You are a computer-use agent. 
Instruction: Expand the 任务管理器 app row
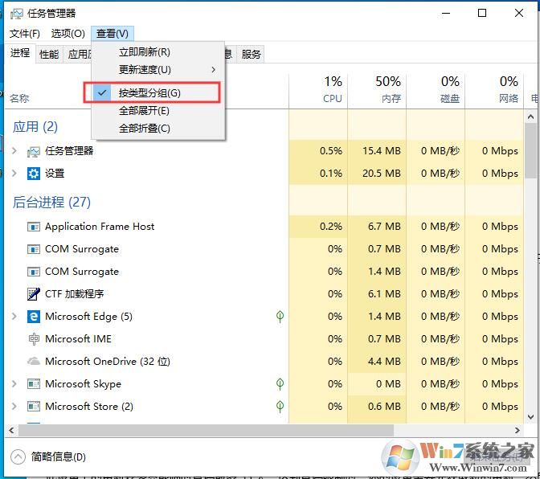(x=14, y=151)
